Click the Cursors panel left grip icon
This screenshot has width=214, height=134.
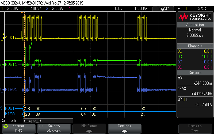click(x=178, y=73)
